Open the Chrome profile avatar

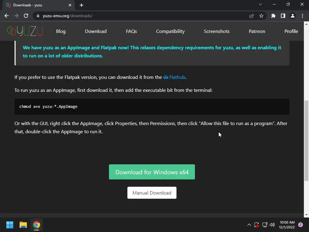(293, 16)
